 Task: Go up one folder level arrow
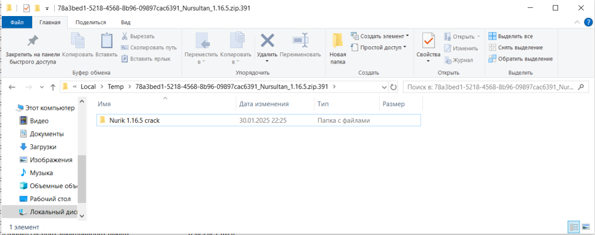[x=53, y=87]
